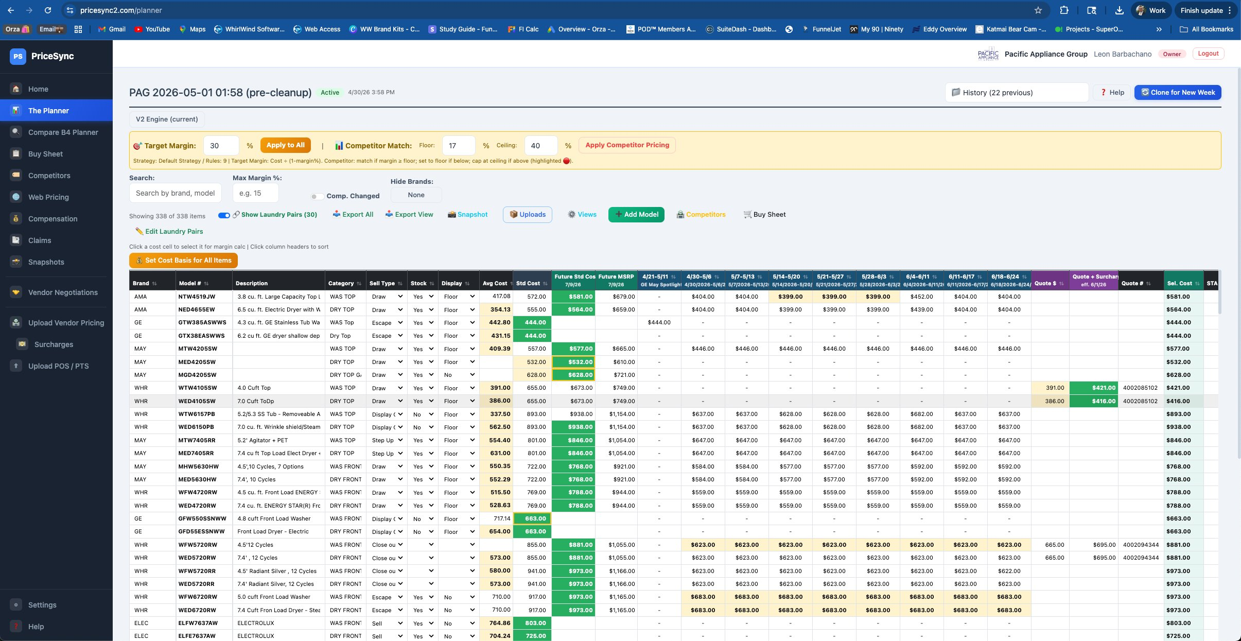The width and height of the screenshot is (1241, 641).
Task: Open the Settings gear icon in sidebar
Action: [16, 605]
